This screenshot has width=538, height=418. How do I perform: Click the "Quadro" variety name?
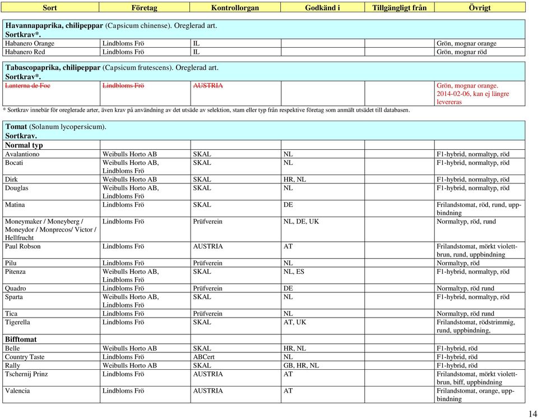coord(16,288)
